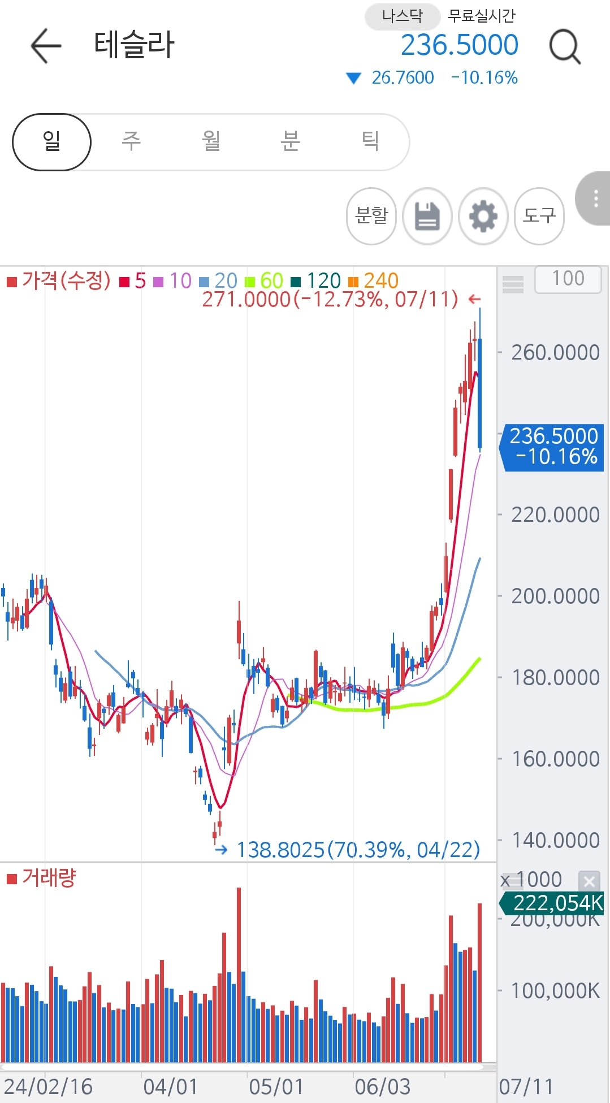Viewport: 610px width, 1103px height.
Task: Tap the 240-day moving average legend
Action: pos(374,281)
